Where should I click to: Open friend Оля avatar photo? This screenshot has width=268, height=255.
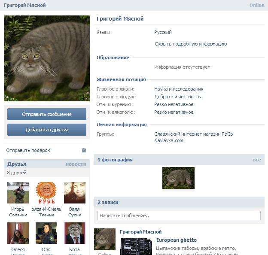click(x=46, y=233)
